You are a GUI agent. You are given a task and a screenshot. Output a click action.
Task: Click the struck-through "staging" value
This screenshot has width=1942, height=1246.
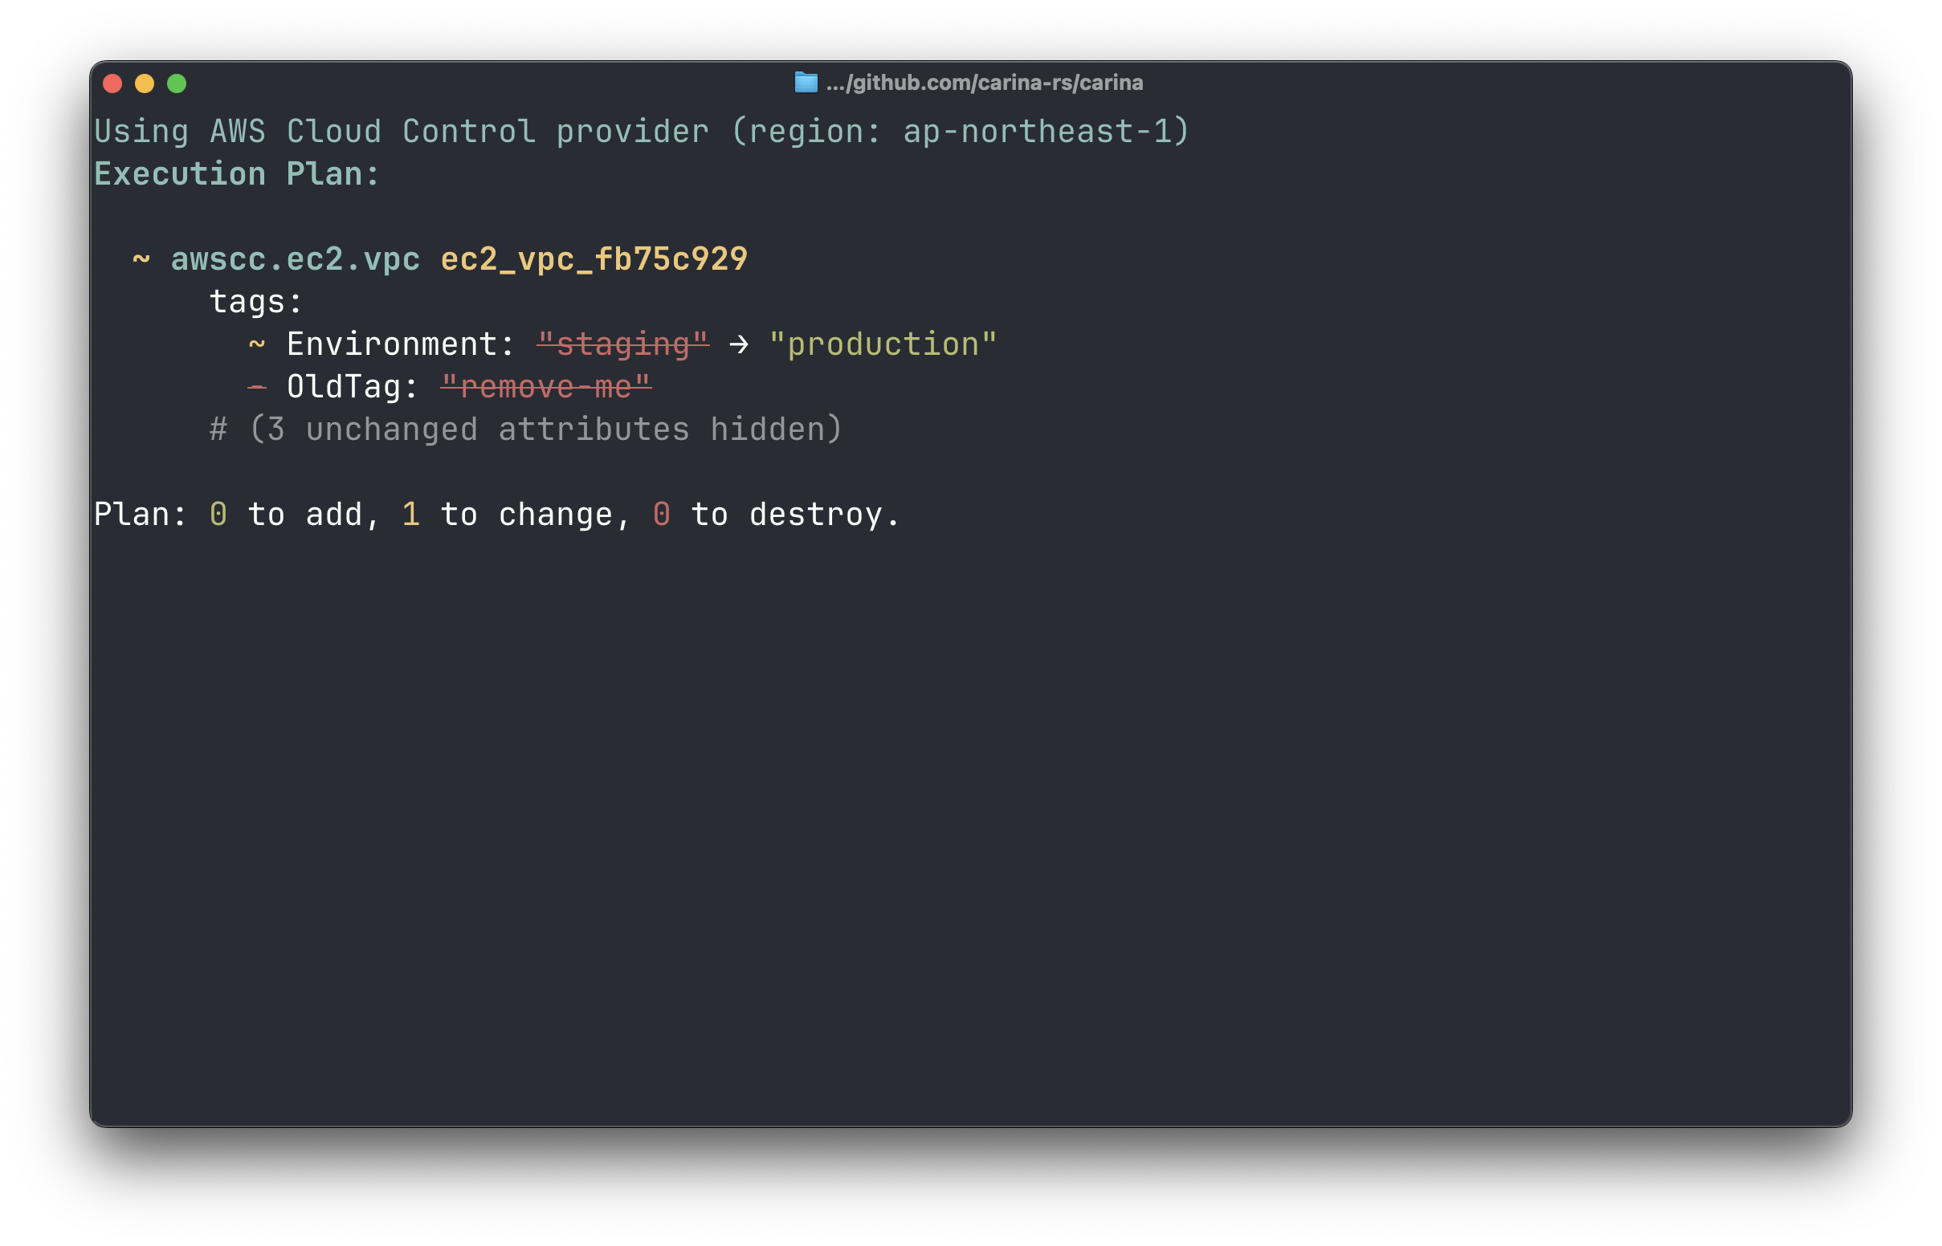tap(623, 344)
